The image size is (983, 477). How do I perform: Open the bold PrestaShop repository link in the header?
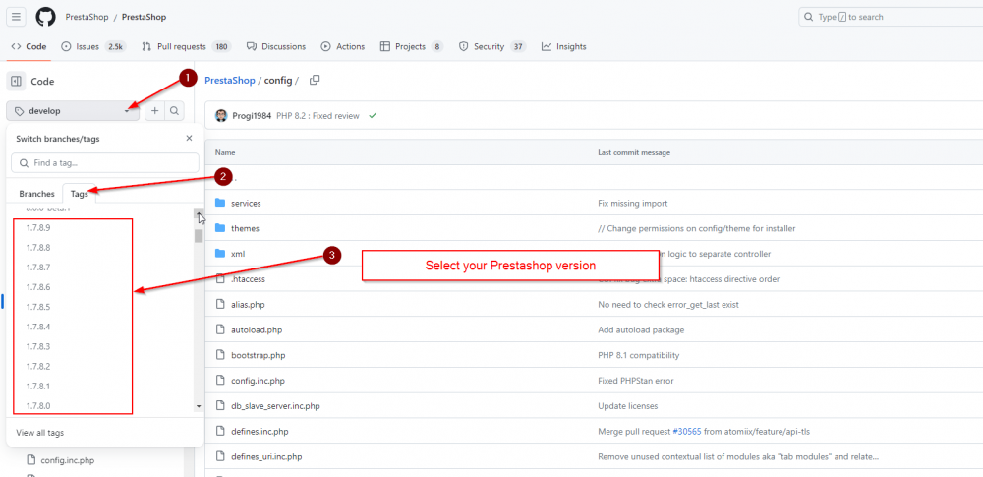coord(144,17)
